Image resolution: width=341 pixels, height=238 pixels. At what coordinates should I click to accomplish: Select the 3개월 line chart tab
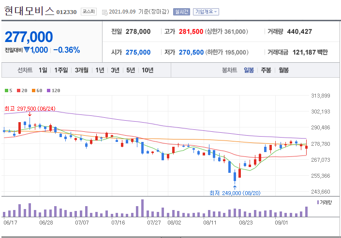point(82,70)
